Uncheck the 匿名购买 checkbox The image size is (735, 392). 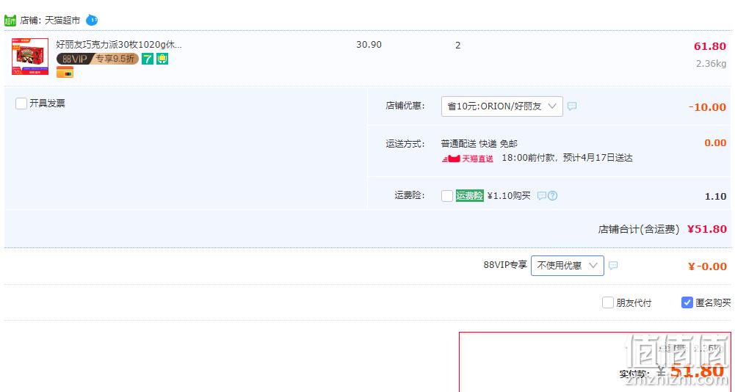[x=687, y=302]
